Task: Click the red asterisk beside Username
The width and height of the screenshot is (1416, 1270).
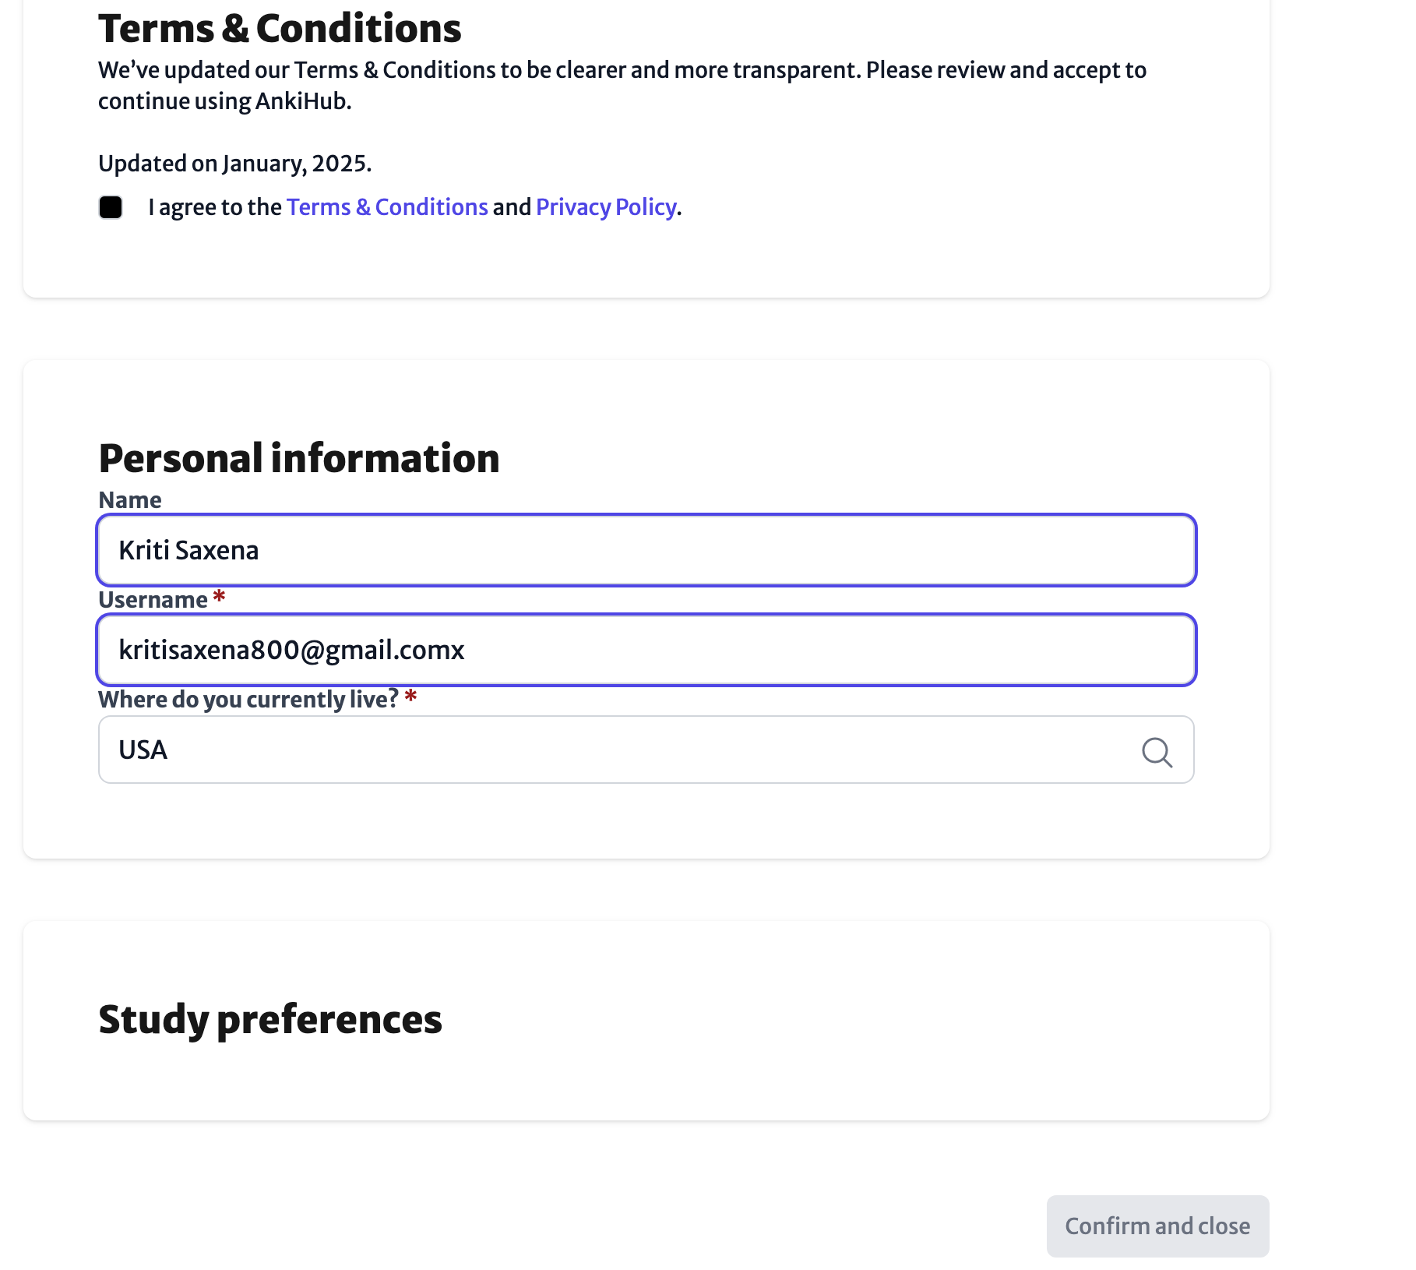Action: tap(219, 597)
